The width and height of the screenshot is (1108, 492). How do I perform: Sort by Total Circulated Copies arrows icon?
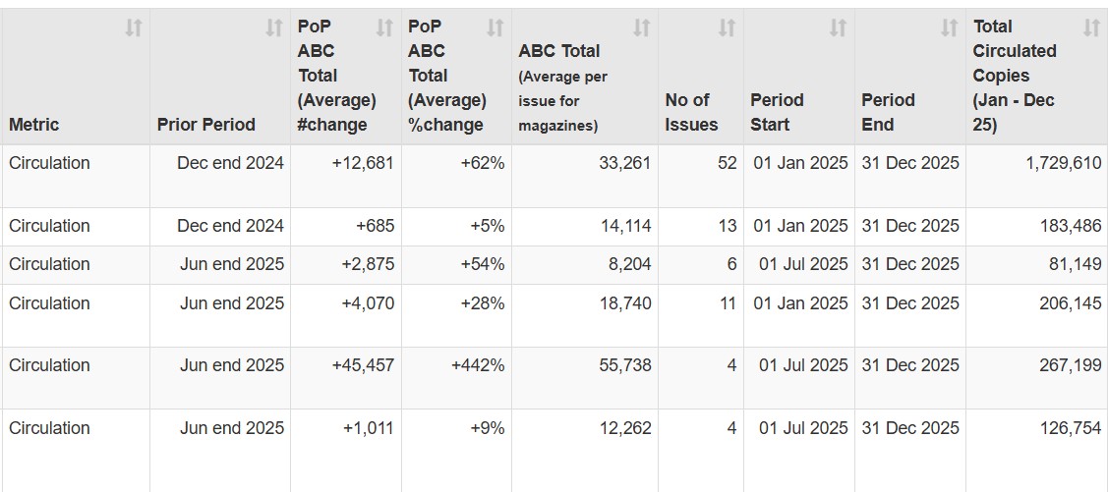pyautogui.click(x=1091, y=28)
